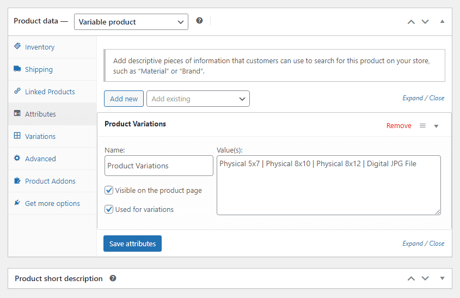The width and height of the screenshot is (460, 298).
Task: Switch to the Attributes tab
Action: click(x=52, y=114)
